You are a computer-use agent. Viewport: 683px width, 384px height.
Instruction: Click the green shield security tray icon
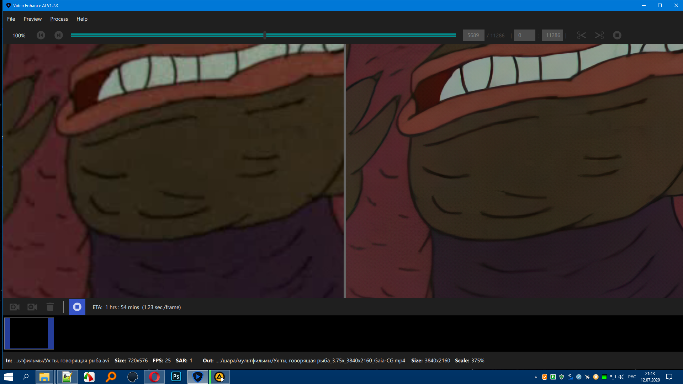pos(562,377)
